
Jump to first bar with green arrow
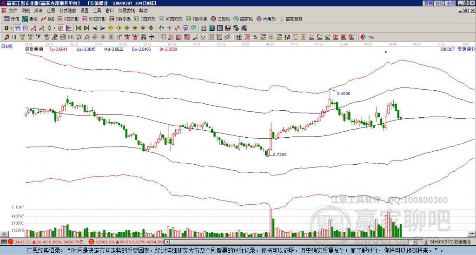[x=78, y=28]
